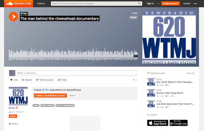
Task: Click WTMJ artist name above Joe Dean track
Action: click(159, 101)
